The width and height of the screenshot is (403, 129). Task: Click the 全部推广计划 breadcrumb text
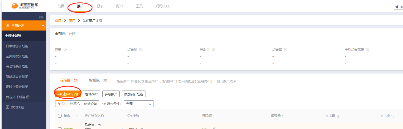coord(92,20)
